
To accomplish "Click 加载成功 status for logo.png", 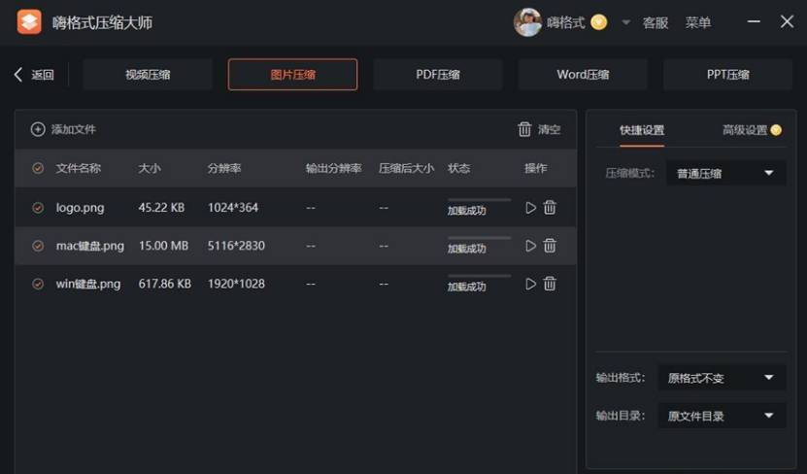I will [466, 211].
